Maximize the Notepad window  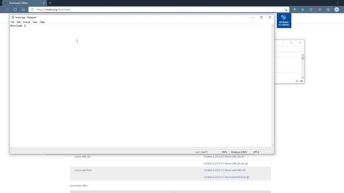point(261,17)
